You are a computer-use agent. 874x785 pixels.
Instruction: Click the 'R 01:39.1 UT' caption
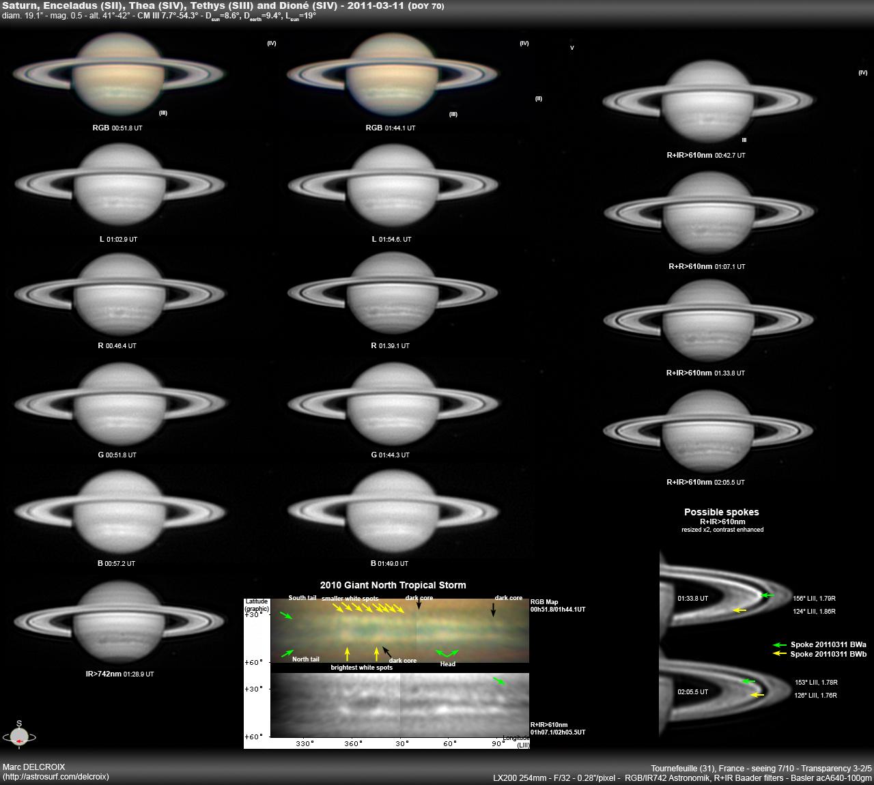tap(390, 346)
